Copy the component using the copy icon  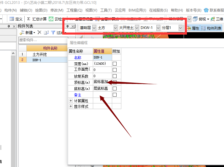46,33
